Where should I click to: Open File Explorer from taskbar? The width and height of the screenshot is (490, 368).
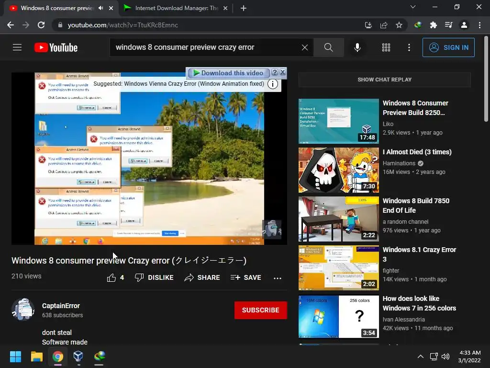(x=36, y=356)
